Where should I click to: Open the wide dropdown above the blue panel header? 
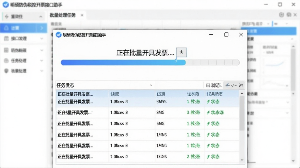tap(256, 24)
